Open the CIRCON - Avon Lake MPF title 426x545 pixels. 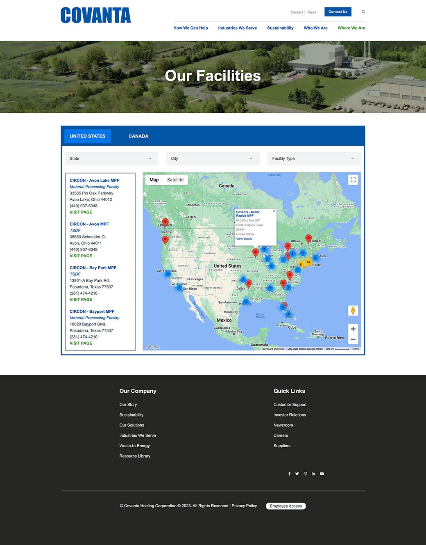[x=94, y=181]
